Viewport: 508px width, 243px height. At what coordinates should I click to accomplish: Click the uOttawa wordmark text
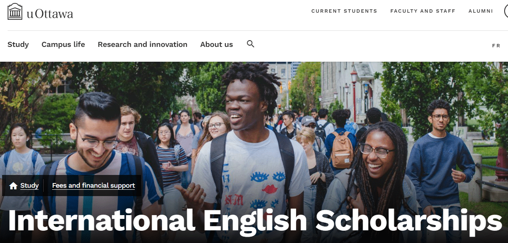50,14
